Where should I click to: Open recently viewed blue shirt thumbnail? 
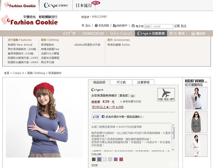pos(196,98)
